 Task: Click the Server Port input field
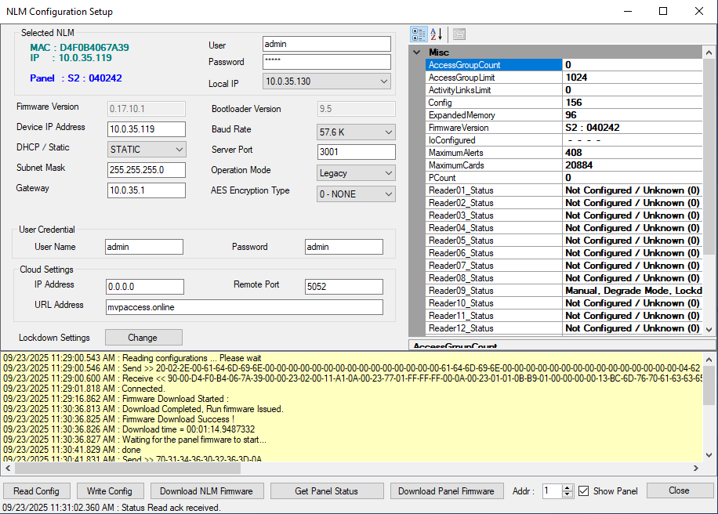pos(356,152)
